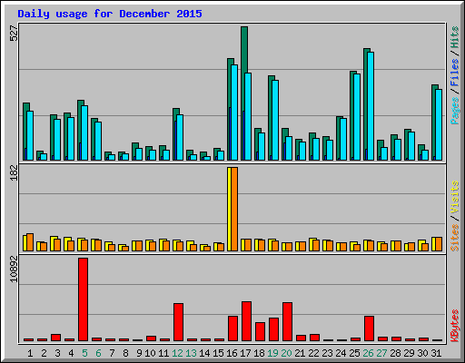The width and height of the screenshot is (465, 363).
Task: Click day 10 on the x-axis
Action: (150, 353)
